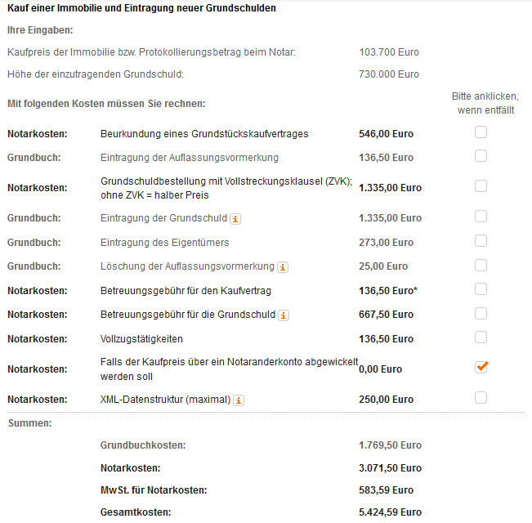Select checkbox for Betreuungsgebühr für die Grundschuld
The width and height of the screenshot is (532, 523).
click(481, 313)
